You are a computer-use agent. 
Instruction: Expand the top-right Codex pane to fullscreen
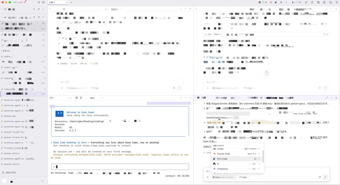coord(327,9)
